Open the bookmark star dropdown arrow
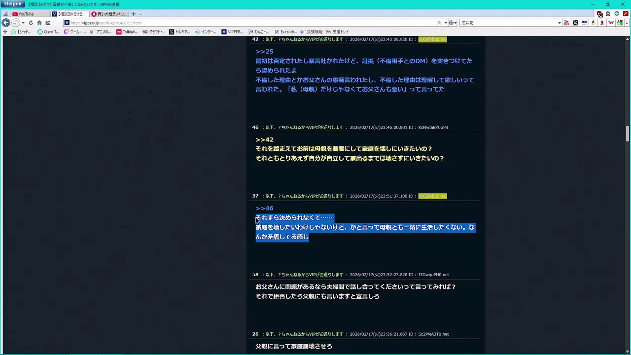This screenshot has height=355, width=631. coord(446,23)
